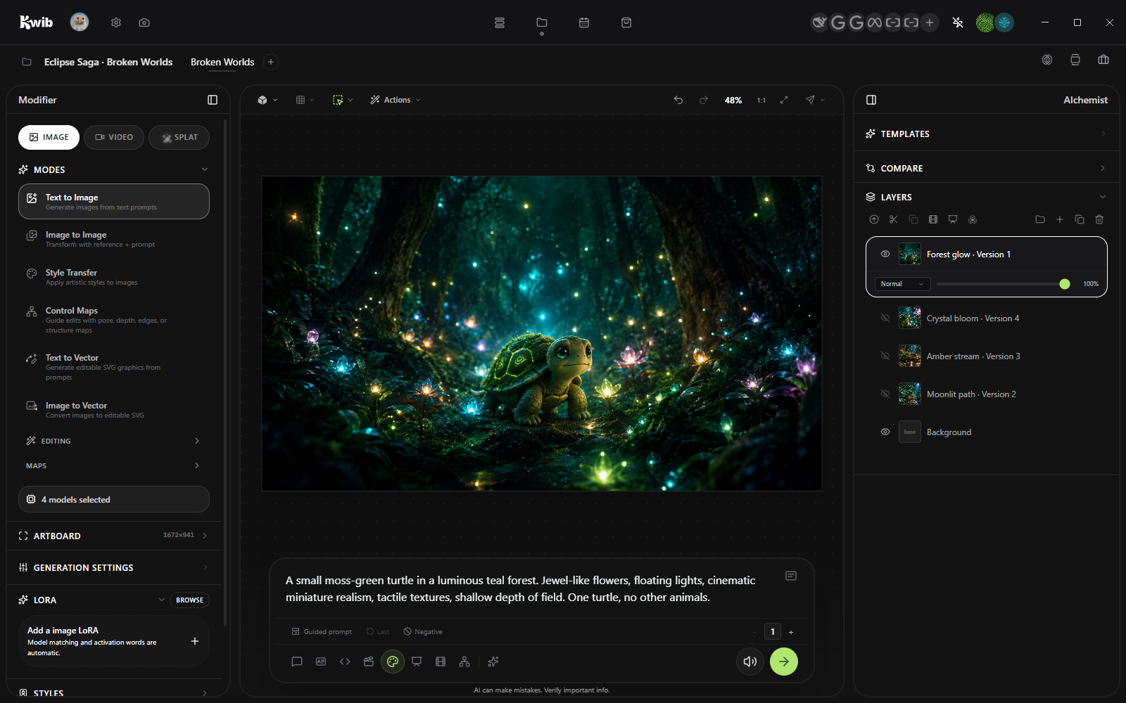Click the code brackets icon in prompt bar
Screen dimensions: 1126x703
345,662
